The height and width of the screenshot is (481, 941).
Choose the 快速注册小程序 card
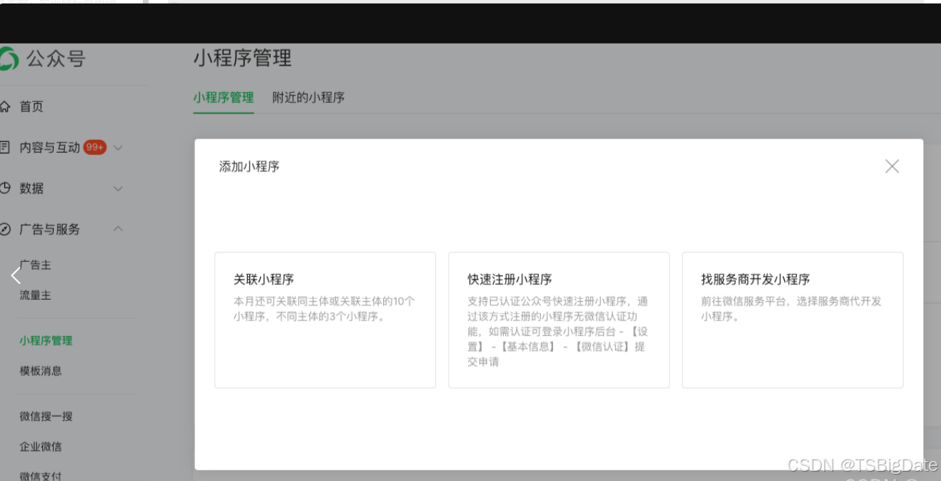[x=559, y=320]
